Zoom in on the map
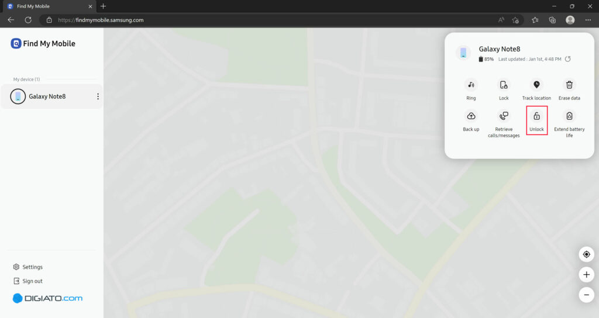 [x=586, y=275]
